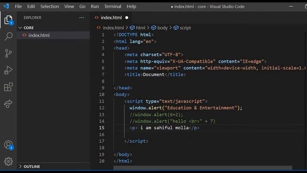Click the 'i am sahiful molla' text

click(165, 128)
